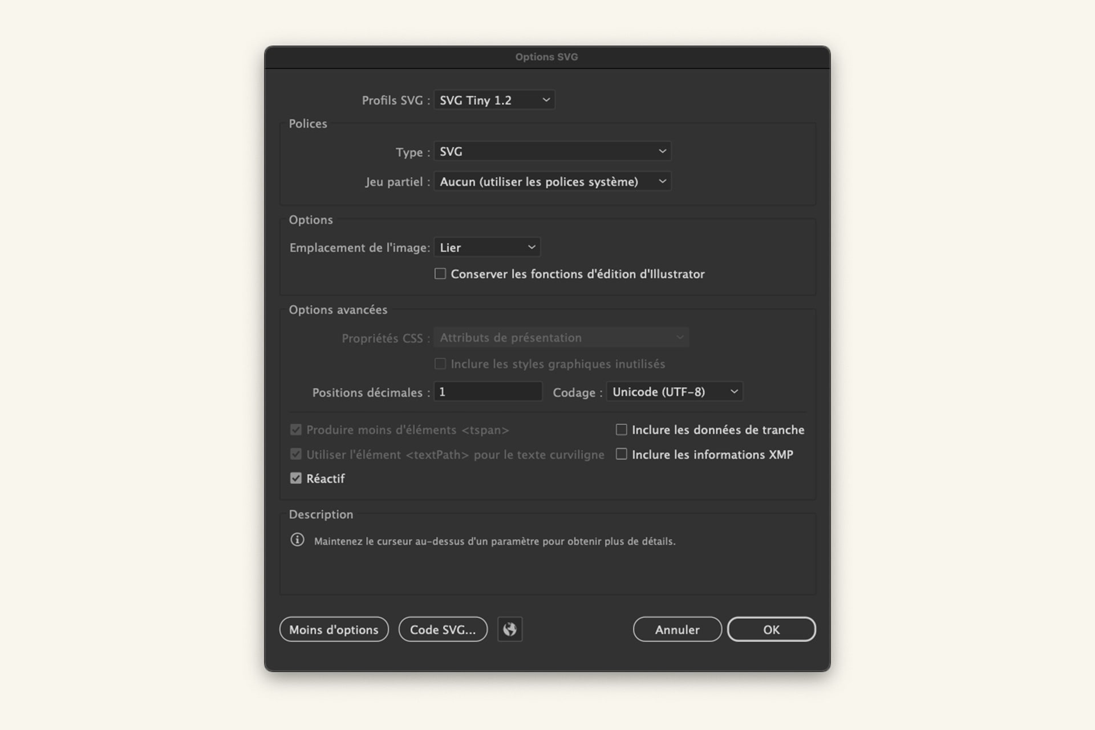Click the Positions décimales input field
The width and height of the screenshot is (1095, 730).
[x=488, y=392]
